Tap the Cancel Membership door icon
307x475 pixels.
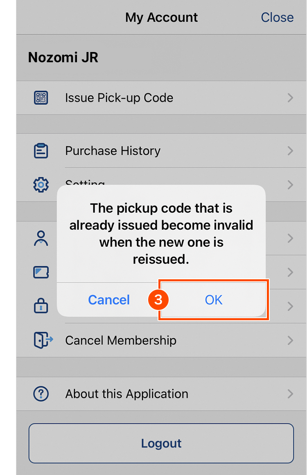click(x=43, y=340)
